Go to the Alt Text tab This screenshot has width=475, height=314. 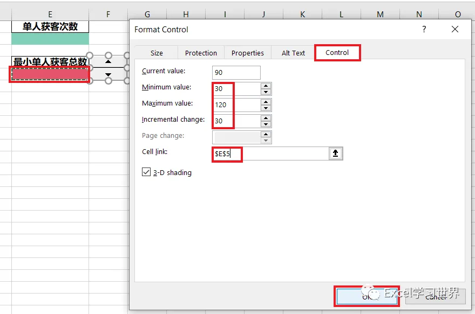[x=293, y=53]
